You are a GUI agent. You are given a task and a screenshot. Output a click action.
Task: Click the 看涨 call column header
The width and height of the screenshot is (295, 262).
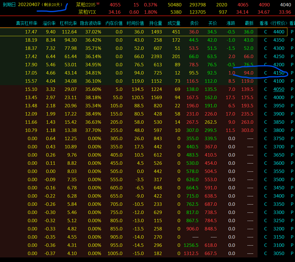(x=264, y=23)
